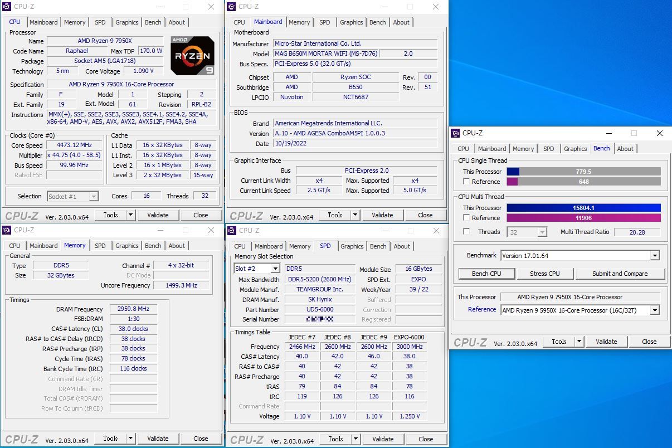The height and width of the screenshot is (448, 672).
Task: Switch to the Bench tab in the CPU window
Action: 153,22
